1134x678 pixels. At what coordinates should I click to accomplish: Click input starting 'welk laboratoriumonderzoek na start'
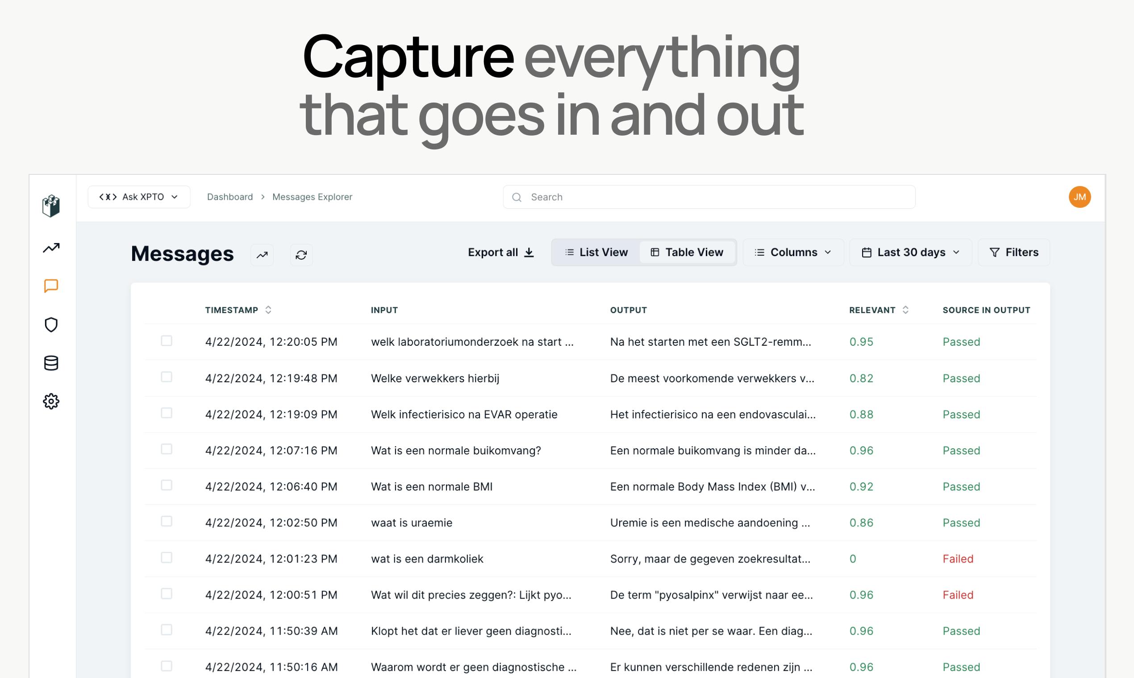pyautogui.click(x=472, y=342)
